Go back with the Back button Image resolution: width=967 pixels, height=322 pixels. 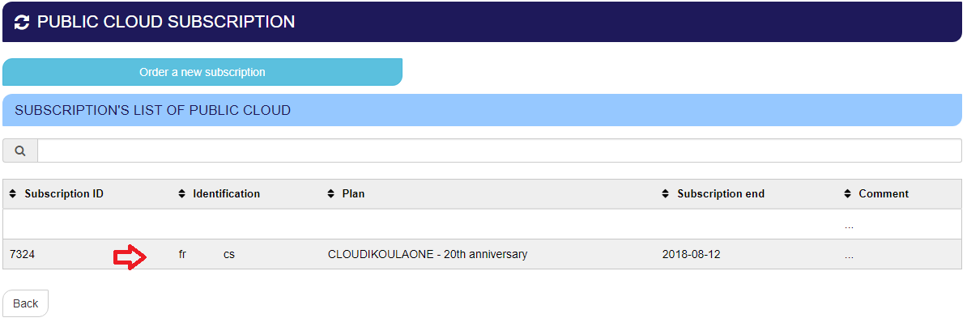pos(25,303)
